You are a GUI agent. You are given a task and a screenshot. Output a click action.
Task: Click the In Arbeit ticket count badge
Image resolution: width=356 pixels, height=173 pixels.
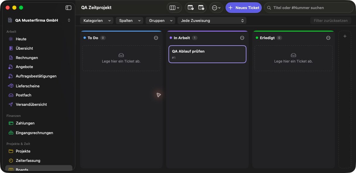(x=195, y=38)
